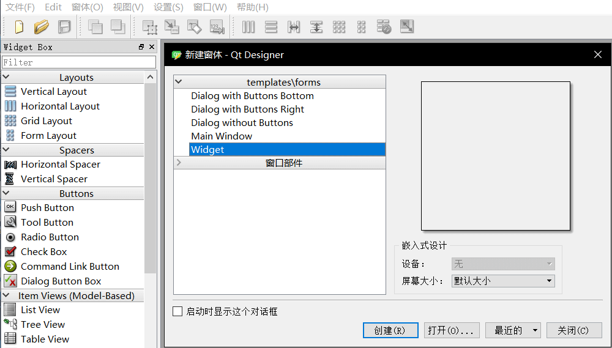The image size is (612, 348).
Task: Select the Edit Widgets mode icon
Action: [150, 27]
